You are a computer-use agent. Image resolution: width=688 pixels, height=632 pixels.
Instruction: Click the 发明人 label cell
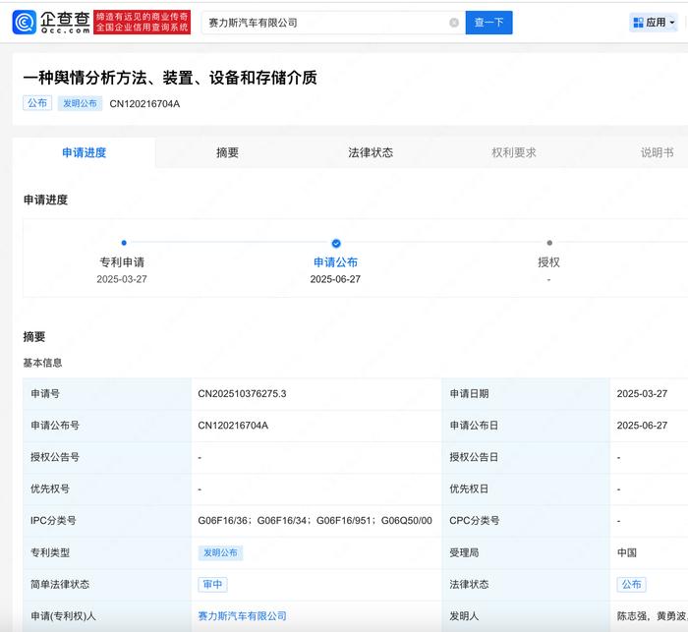pyautogui.click(x=526, y=615)
